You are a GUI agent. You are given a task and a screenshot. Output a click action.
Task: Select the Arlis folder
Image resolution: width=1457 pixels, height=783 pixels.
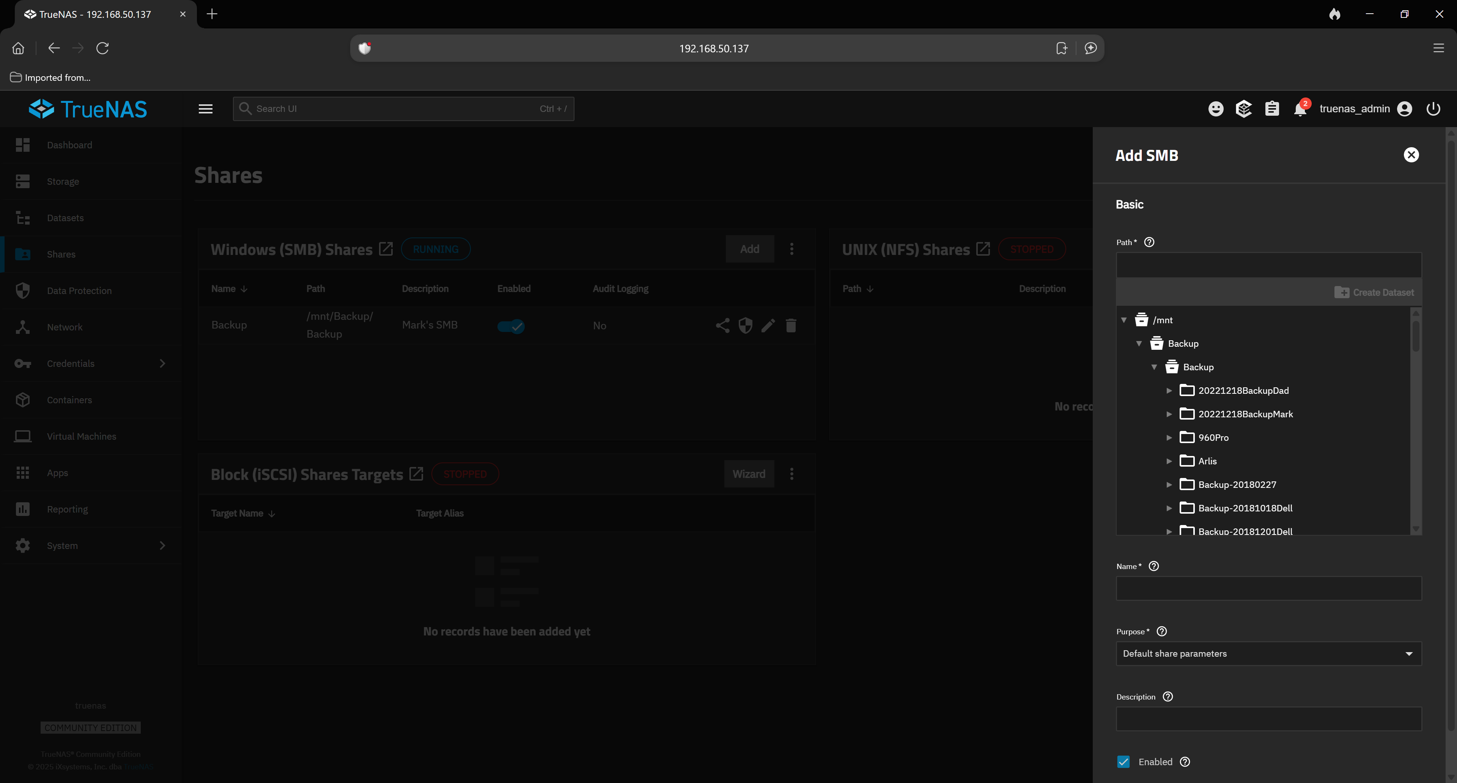tap(1207, 461)
